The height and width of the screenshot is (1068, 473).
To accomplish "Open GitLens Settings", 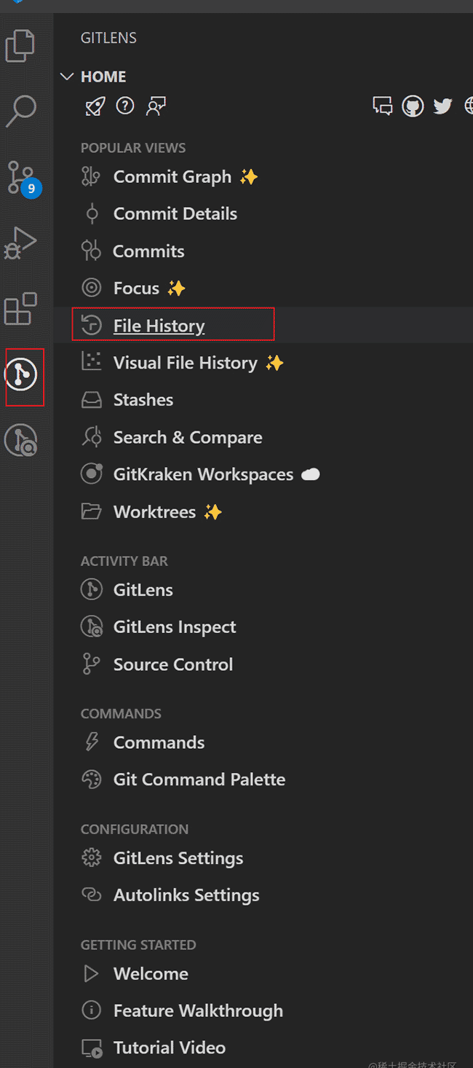I will 178,858.
